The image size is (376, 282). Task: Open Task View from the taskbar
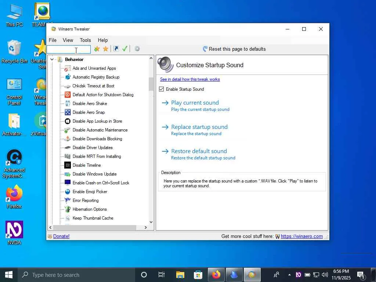162,275
